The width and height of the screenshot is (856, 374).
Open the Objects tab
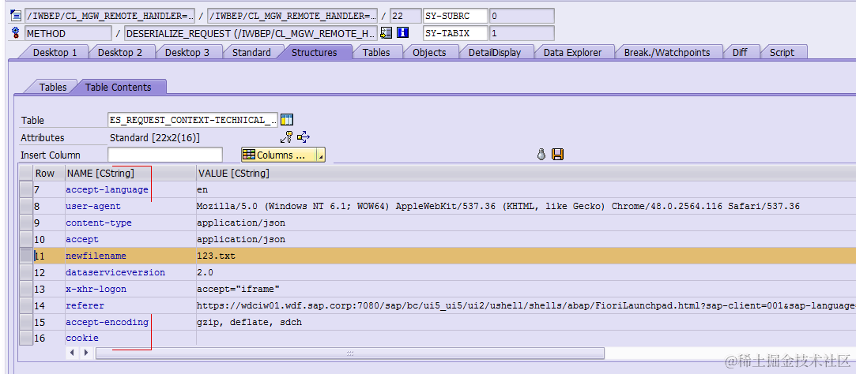[x=429, y=52]
